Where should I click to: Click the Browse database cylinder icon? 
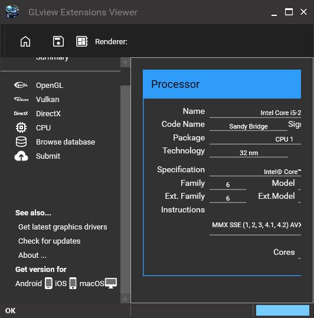pos(21,142)
